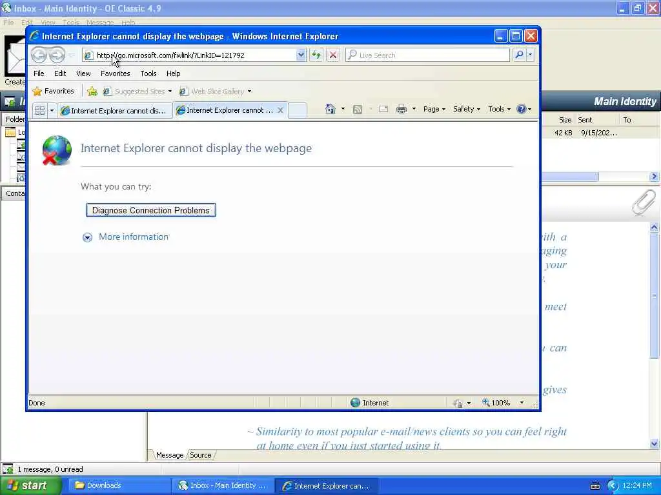Print the page with printer icon
The image size is (661, 495).
[x=402, y=110]
